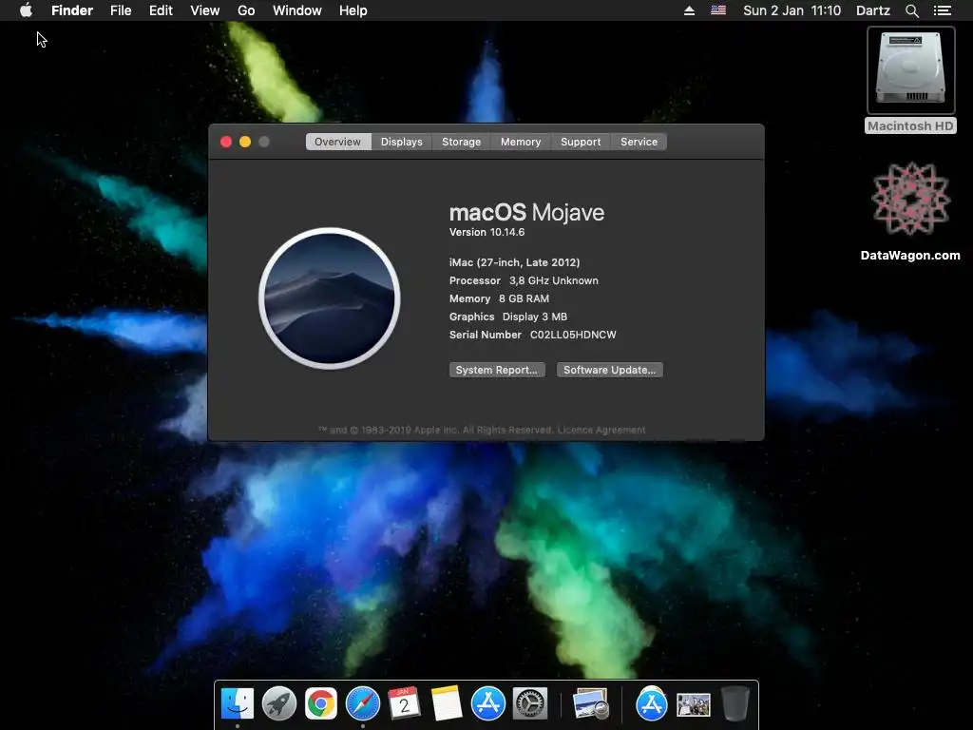
Task: Click serial number C02LL05HDNCW
Action: 573,335
